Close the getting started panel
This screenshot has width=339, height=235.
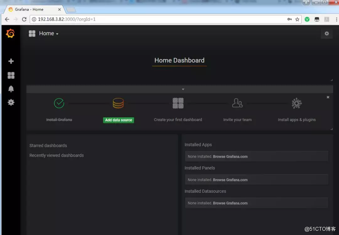pyautogui.click(x=328, y=97)
